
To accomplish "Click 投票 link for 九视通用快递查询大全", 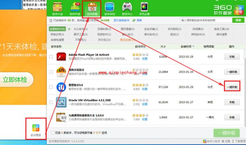I will pos(145,119).
